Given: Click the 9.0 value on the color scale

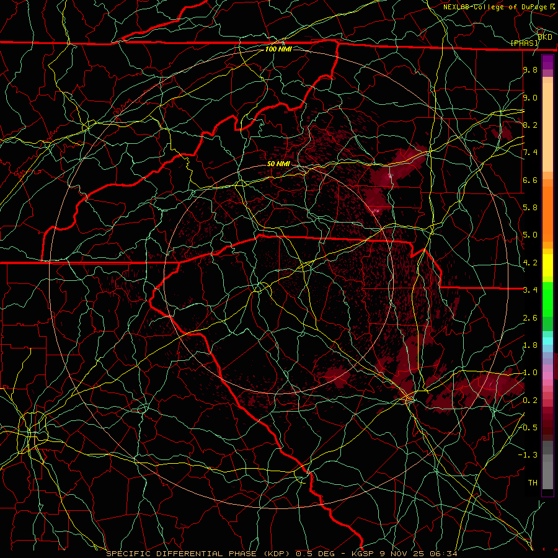Looking at the screenshot, I should 530,97.
